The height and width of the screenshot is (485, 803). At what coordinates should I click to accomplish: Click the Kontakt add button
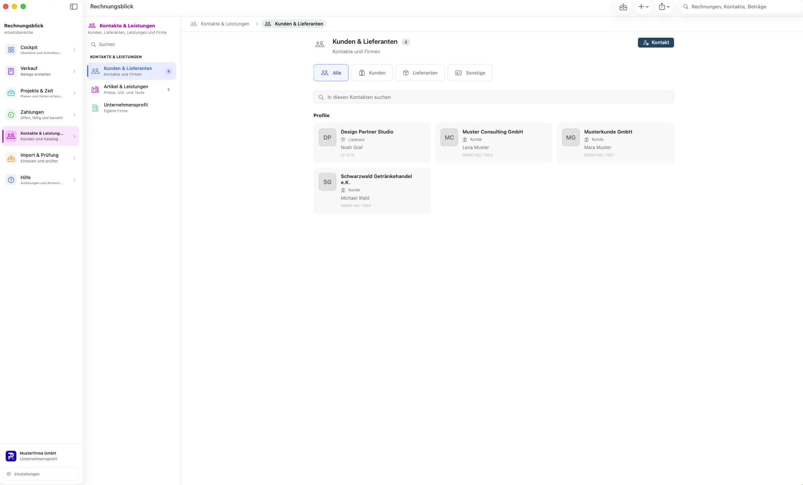(x=656, y=43)
